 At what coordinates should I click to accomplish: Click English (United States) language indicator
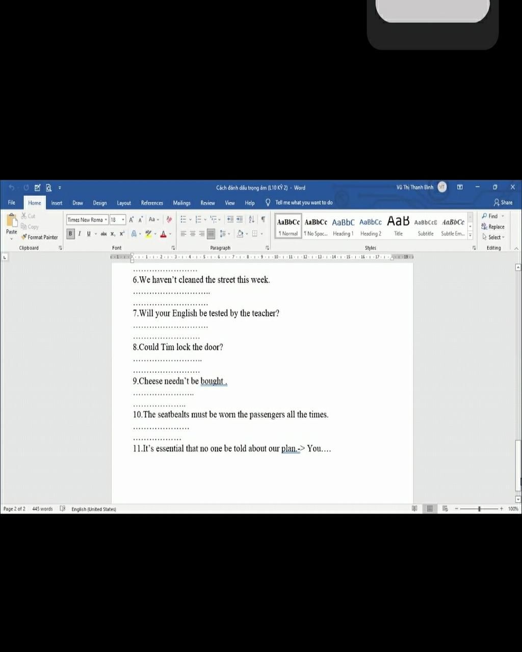point(94,509)
